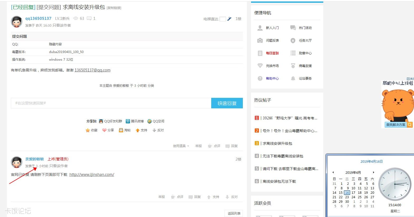The width and height of the screenshot is (414, 217).
Task: Click 支持 under the second post
Action: 213,197
